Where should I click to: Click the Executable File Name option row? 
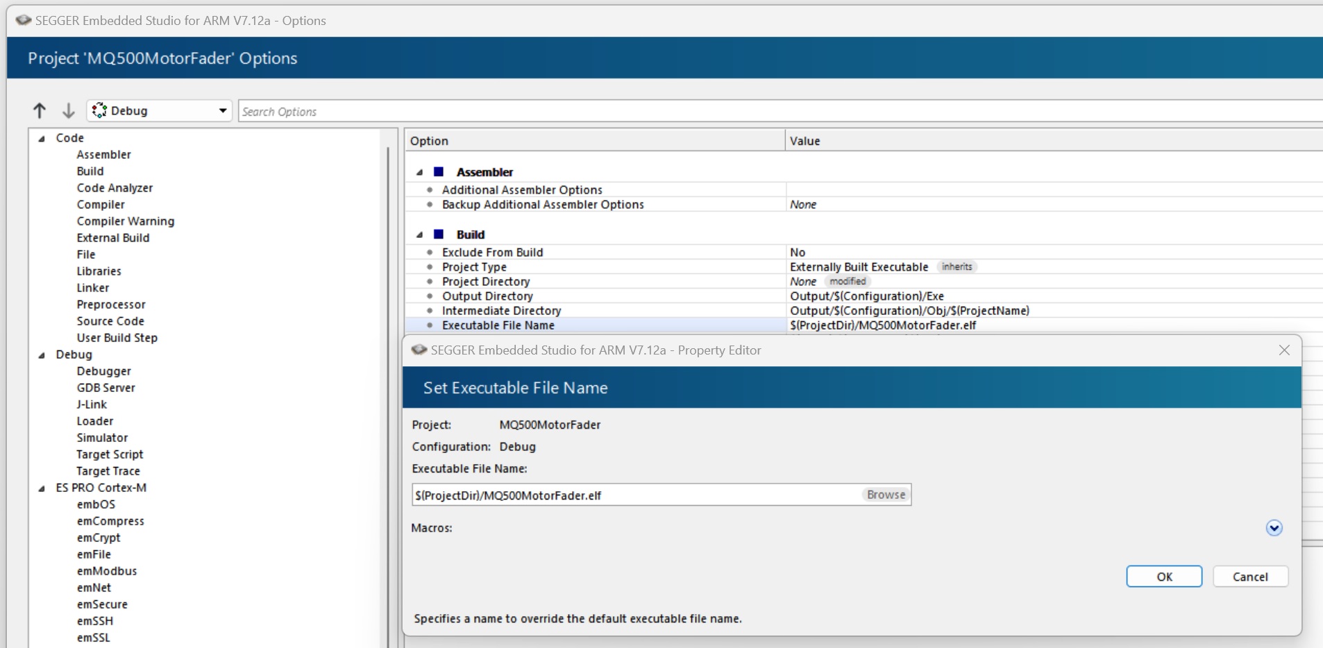864,325
